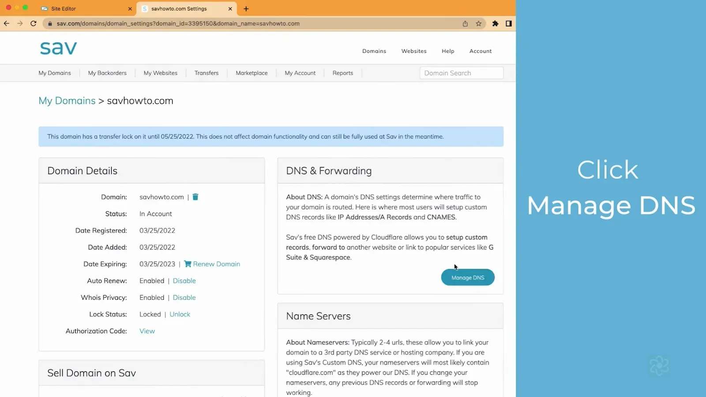Click the browser back arrow
This screenshot has width=706, height=397.
coord(7,23)
